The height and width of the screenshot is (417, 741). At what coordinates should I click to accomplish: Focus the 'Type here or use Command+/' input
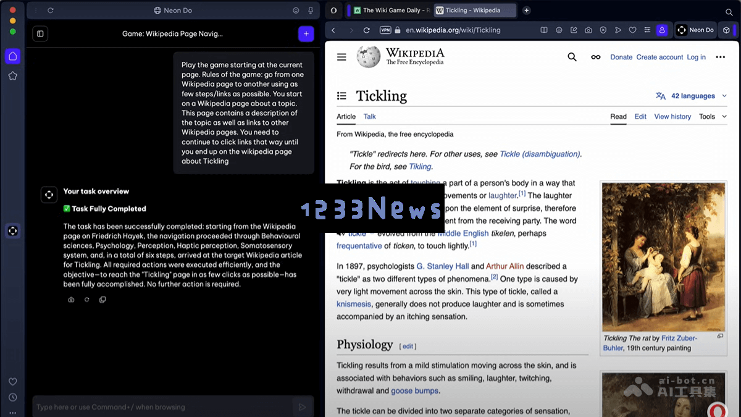(x=164, y=407)
